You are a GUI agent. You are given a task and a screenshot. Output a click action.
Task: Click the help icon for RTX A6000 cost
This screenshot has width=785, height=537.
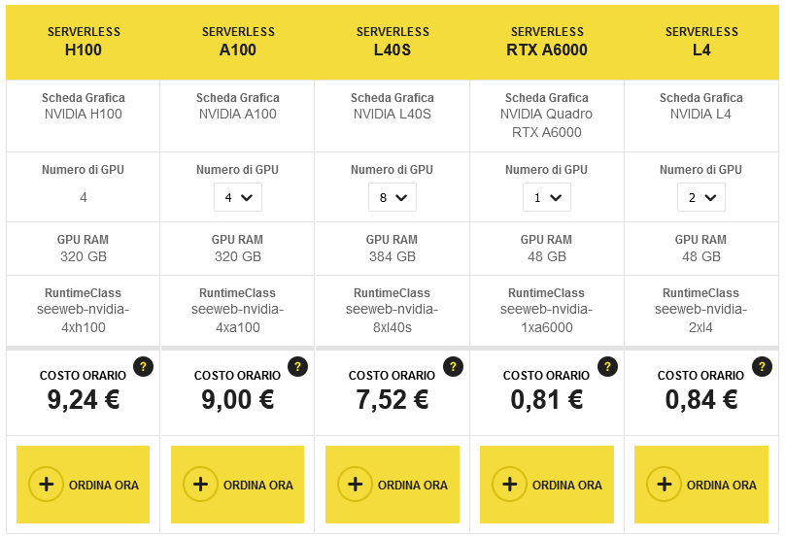coord(607,367)
